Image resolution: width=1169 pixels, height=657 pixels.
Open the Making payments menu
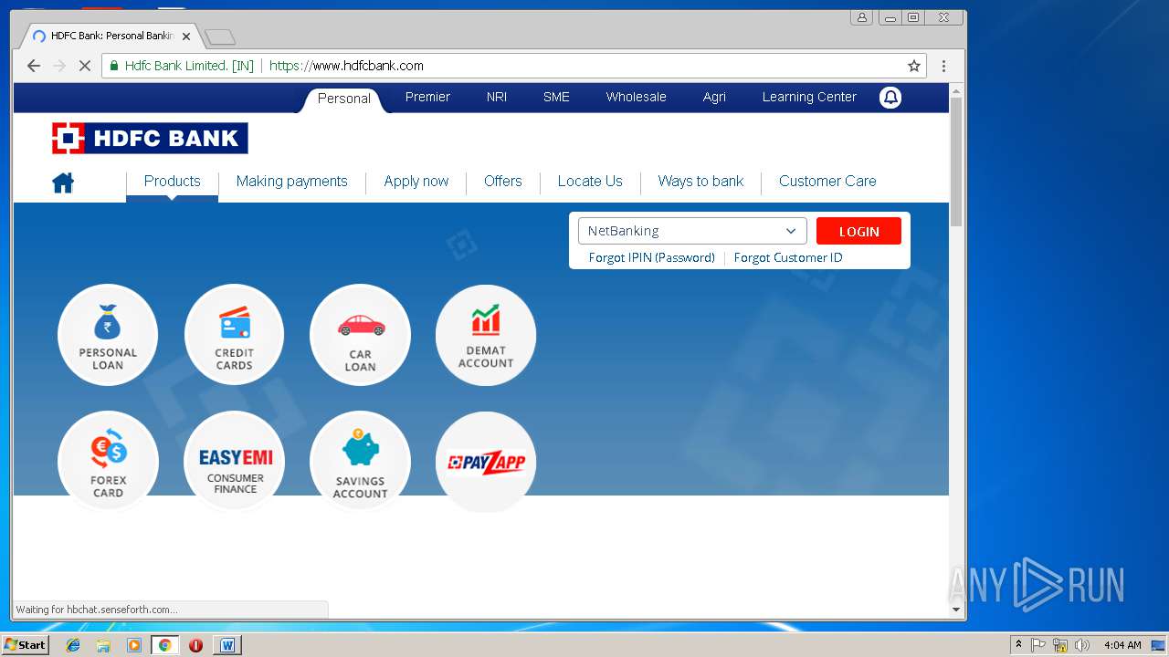click(291, 181)
